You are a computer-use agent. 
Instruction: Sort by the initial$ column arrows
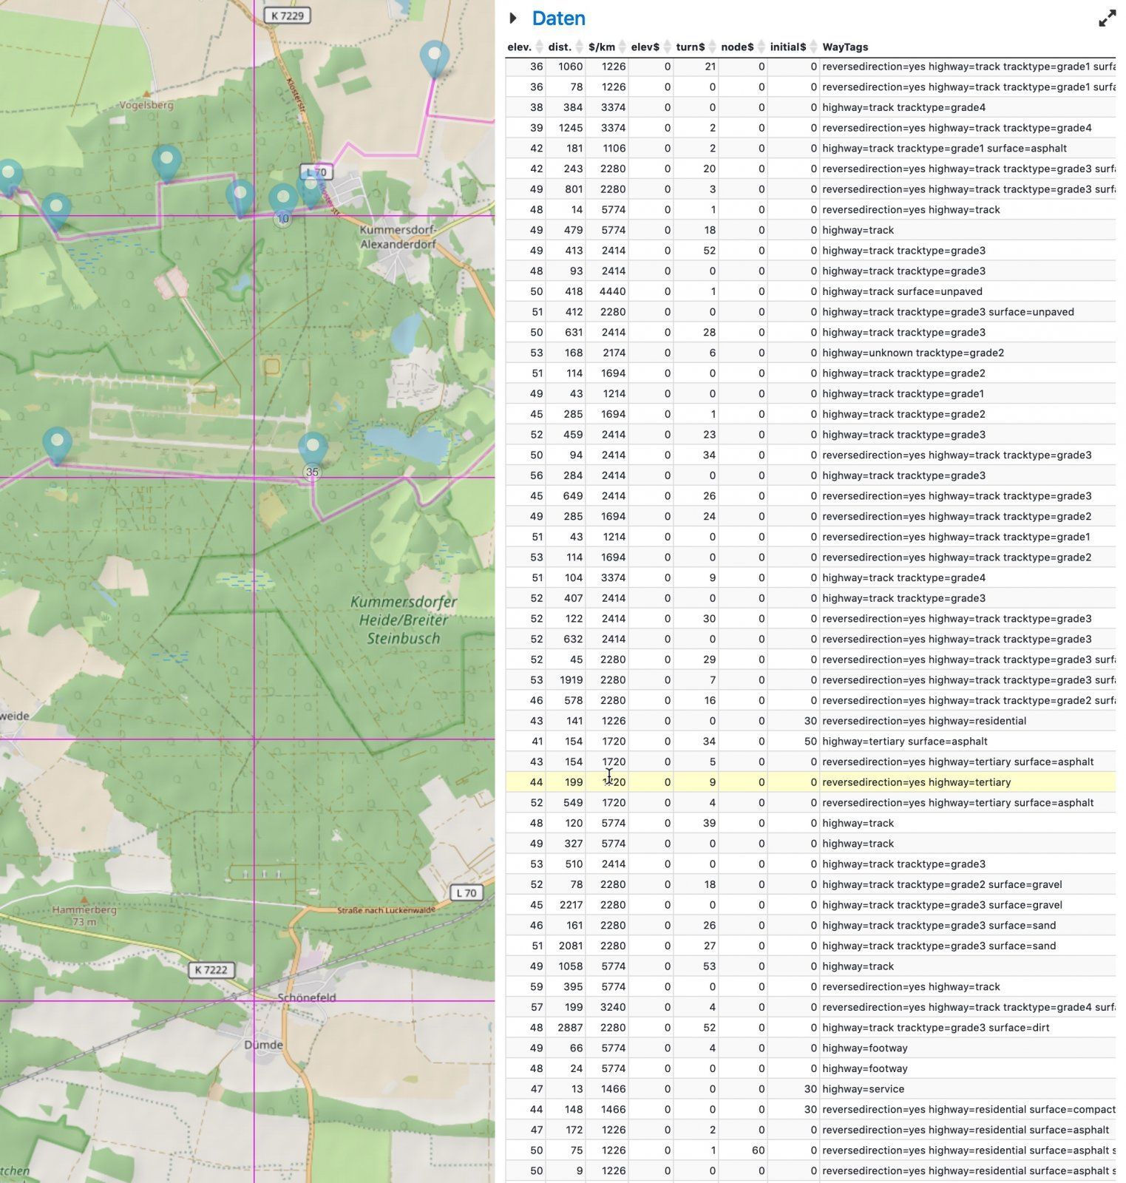click(813, 47)
